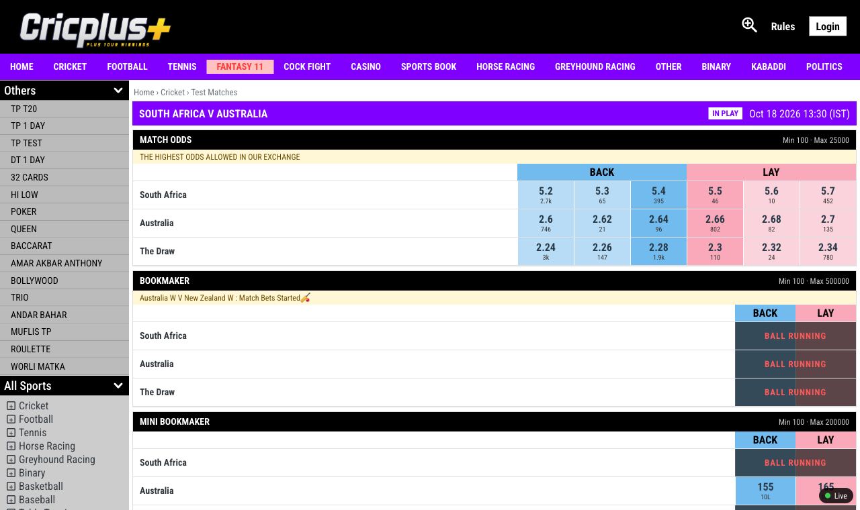This screenshot has height=510, width=860.
Task: Expand the Basketball plus icon
Action: (11, 487)
